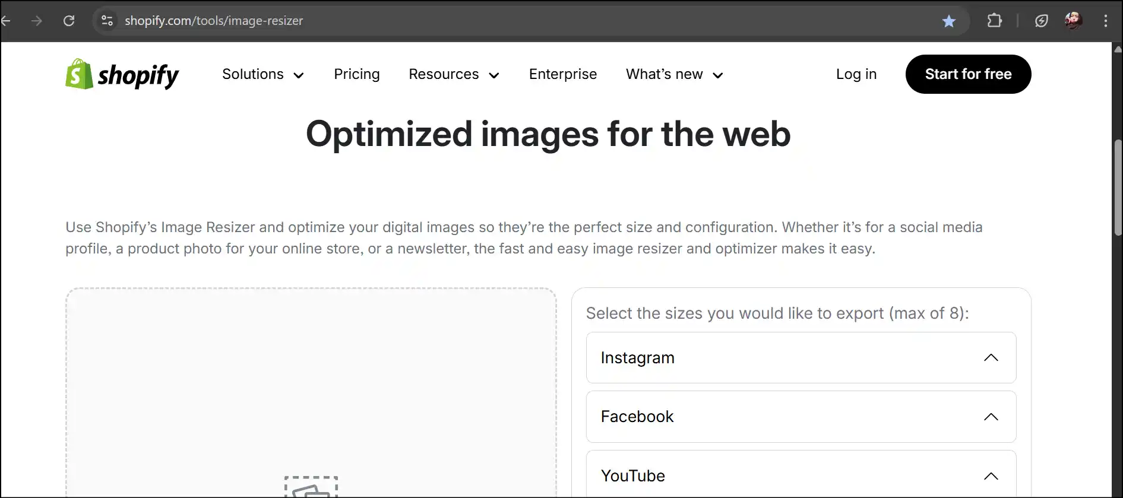Reload the page with the refresh icon

[69, 21]
